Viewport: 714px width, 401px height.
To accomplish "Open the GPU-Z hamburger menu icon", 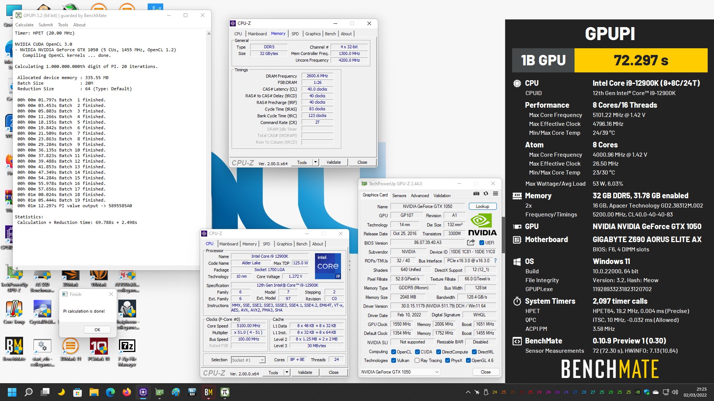I will tap(495, 194).
